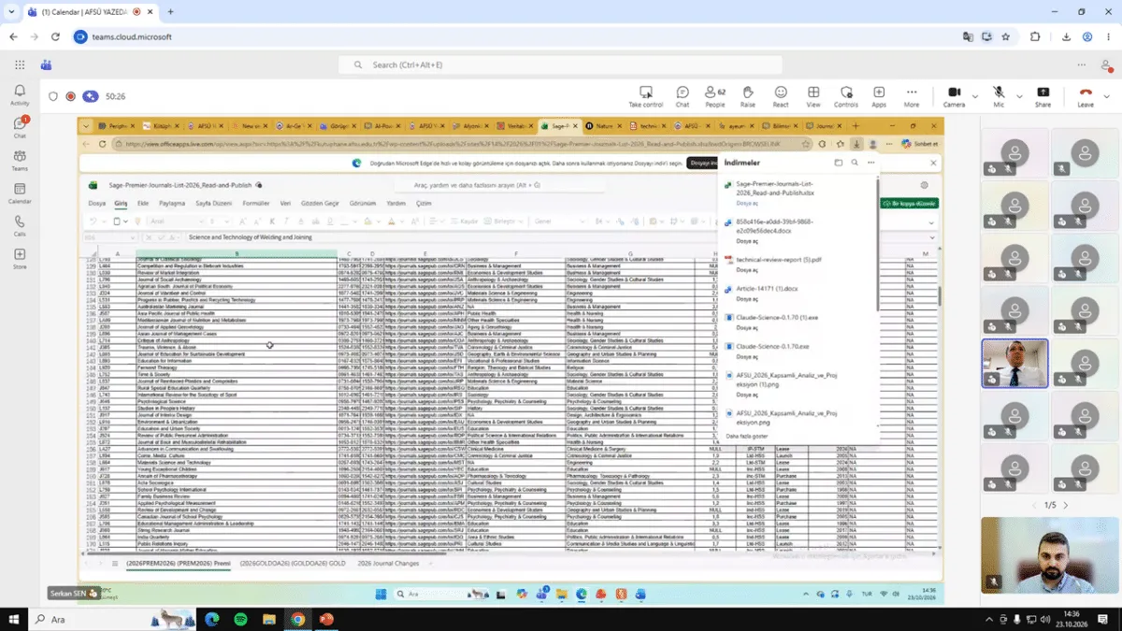Open the Teams Store in the sidebar
The height and width of the screenshot is (631, 1122).
(20, 258)
